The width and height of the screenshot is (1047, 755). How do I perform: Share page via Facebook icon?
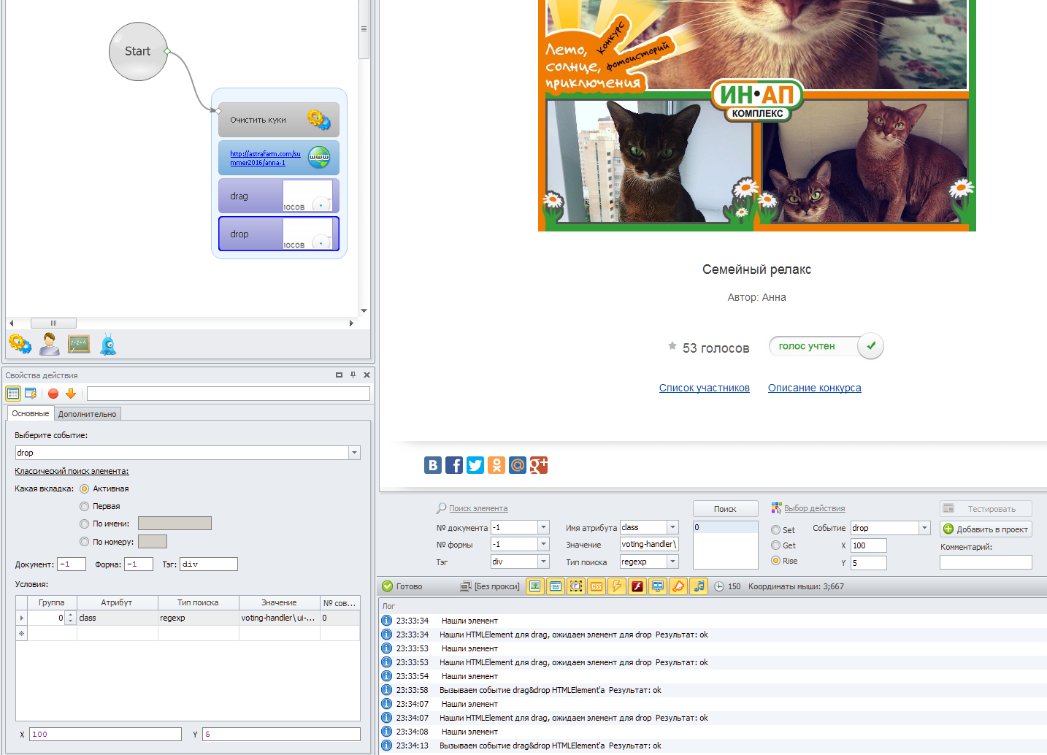[x=454, y=465]
